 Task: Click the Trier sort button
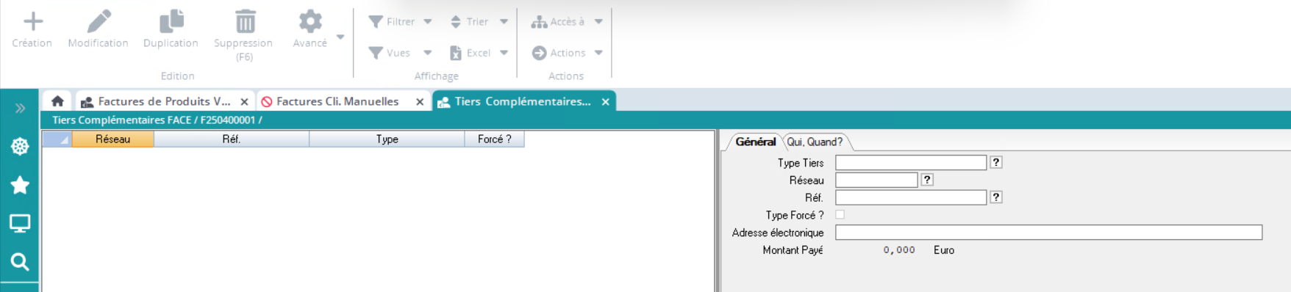click(469, 22)
